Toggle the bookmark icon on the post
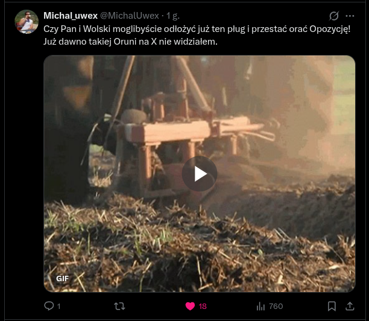The height and width of the screenshot is (321, 369). (332, 306)
